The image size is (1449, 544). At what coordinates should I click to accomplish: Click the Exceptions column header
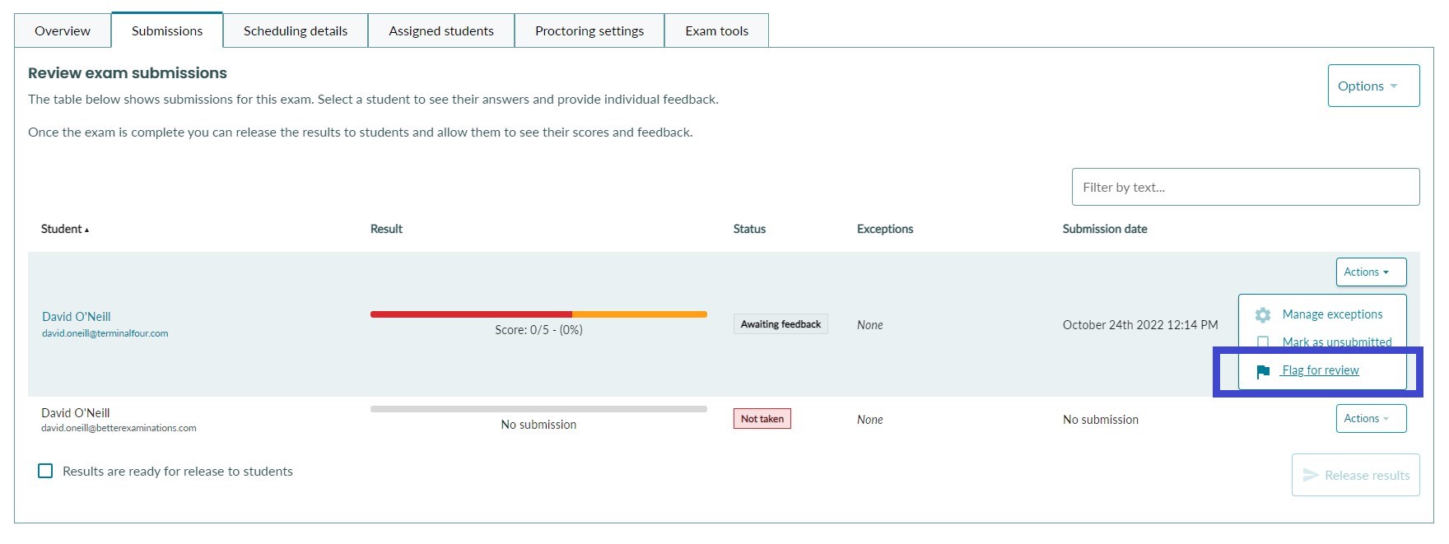pyautogui.click(x=885, y=229)
